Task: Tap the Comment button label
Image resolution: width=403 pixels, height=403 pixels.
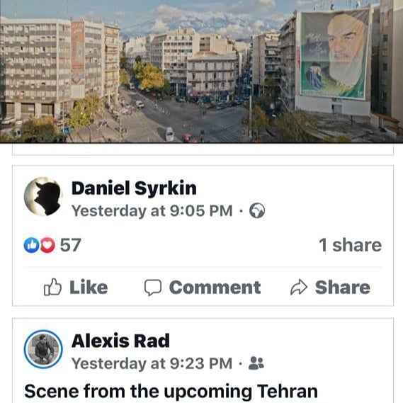Action: 215,287
